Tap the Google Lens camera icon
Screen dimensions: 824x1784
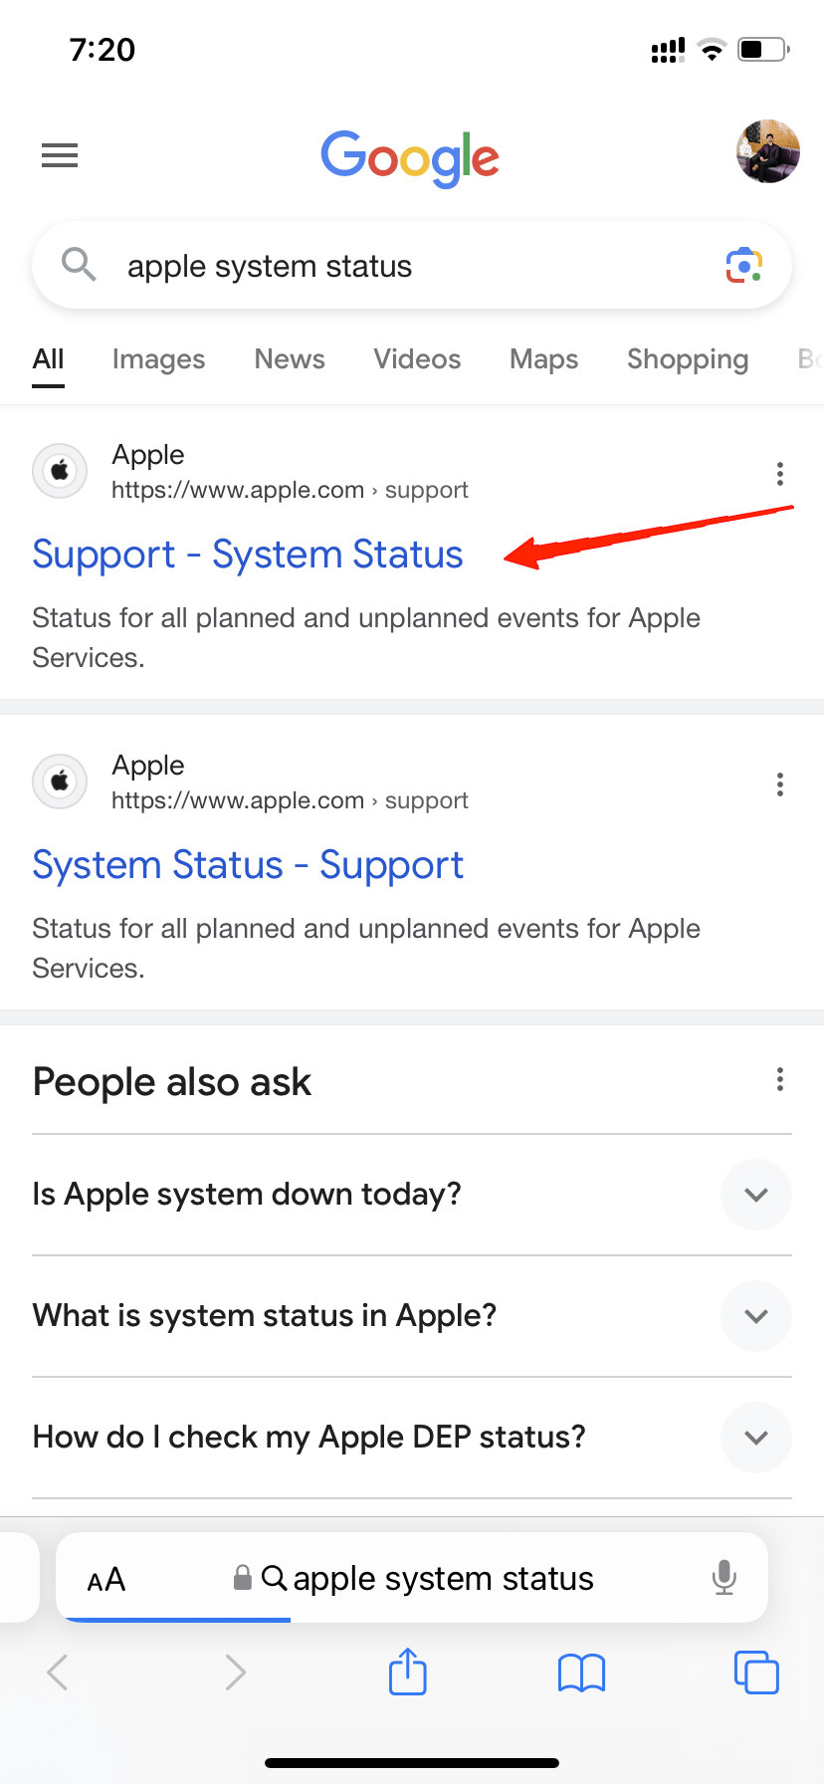(743, 266)
